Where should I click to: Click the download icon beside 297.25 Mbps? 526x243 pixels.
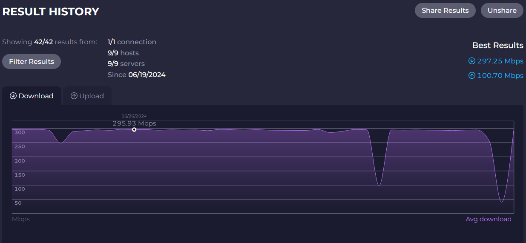click(x=472, y=61)
